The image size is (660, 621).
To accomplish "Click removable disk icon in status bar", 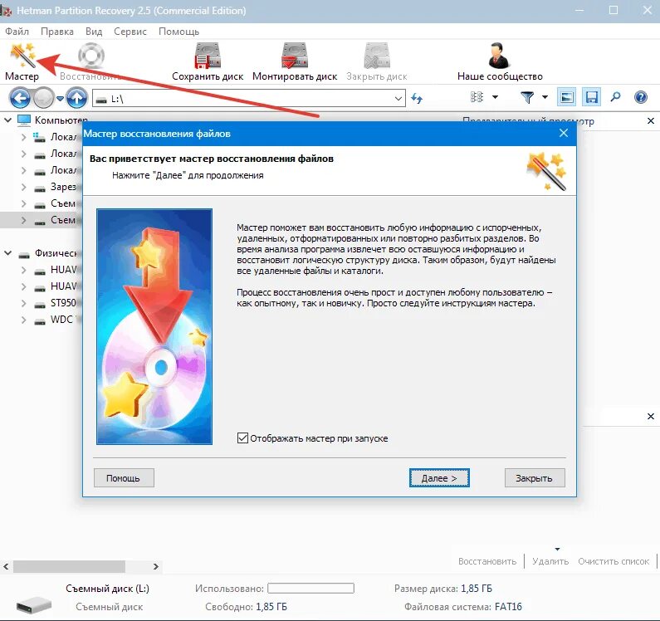I will pos(34,605).
